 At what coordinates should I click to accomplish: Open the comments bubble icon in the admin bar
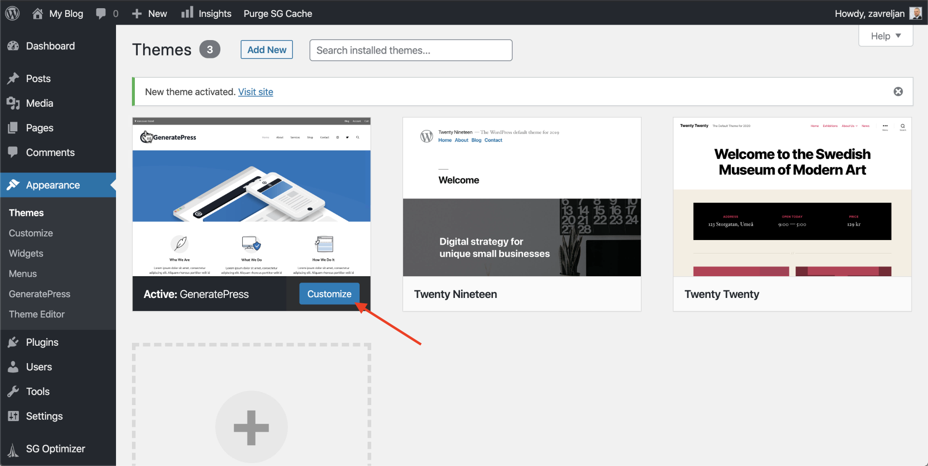(101, 14)
